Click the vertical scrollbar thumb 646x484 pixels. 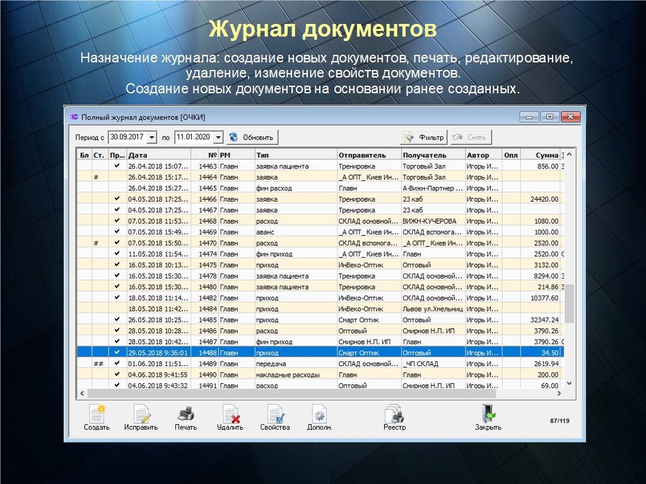tap(568, 303)
